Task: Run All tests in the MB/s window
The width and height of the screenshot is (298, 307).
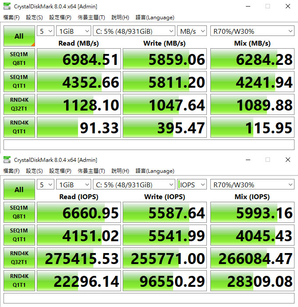Action: pos(19,36)
